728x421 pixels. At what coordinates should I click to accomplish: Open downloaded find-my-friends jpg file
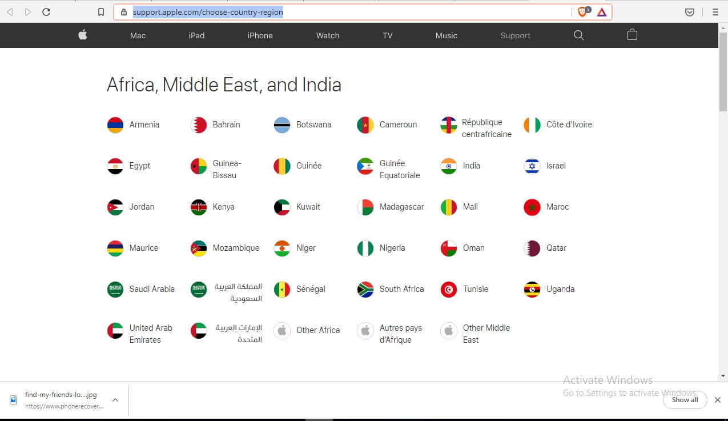[x=61, y=395]
